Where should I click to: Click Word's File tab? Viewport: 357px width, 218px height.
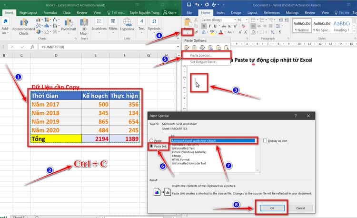[189, 13]
